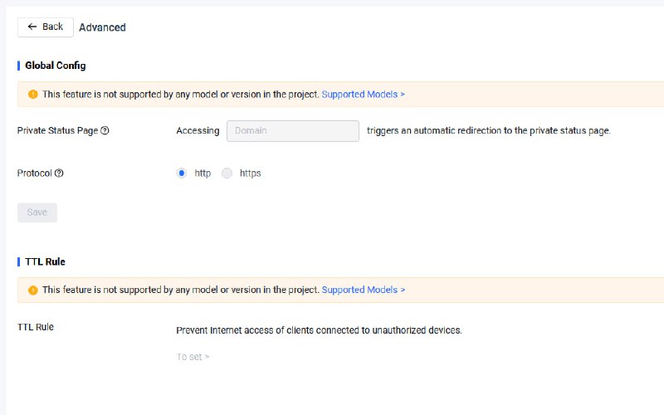Open the 'To set >' link
Image resolution: width=664 pixels, height=415 pixels.
pyautogui.click(x=193, y=357)
